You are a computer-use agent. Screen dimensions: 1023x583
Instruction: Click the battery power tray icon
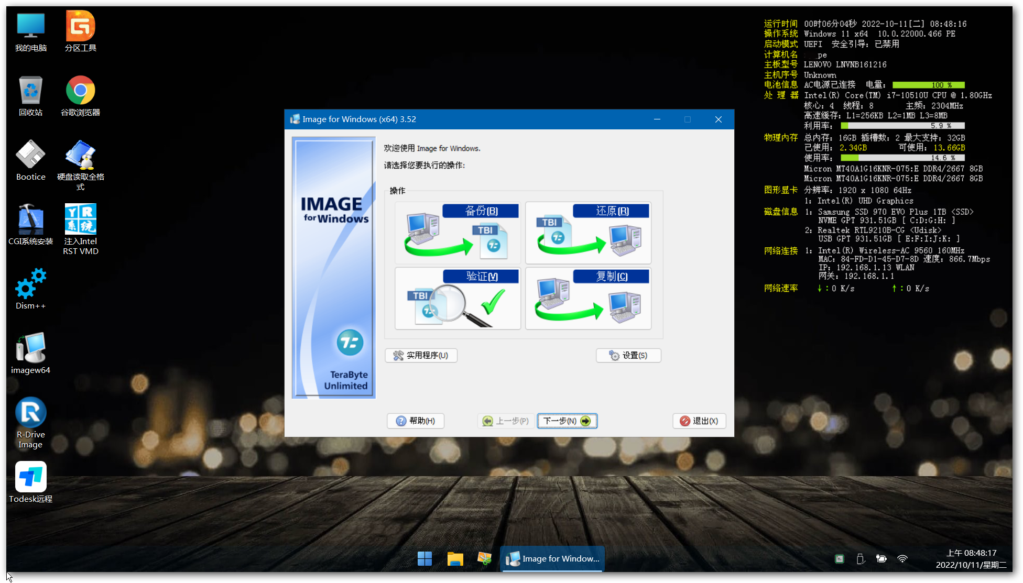pyautogui.click(x=881, y=559)
